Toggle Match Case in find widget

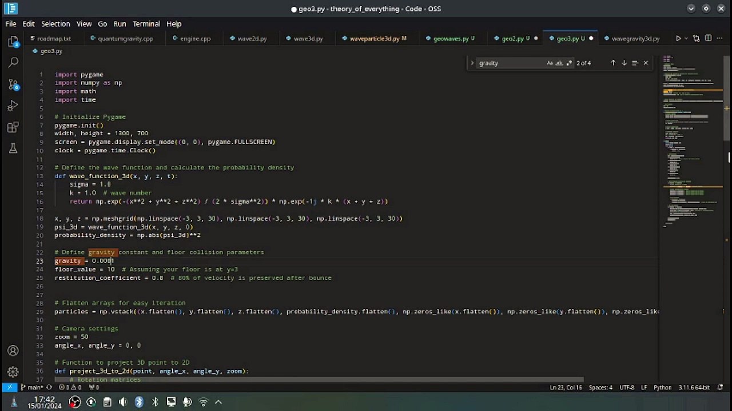tap(550, 63)
